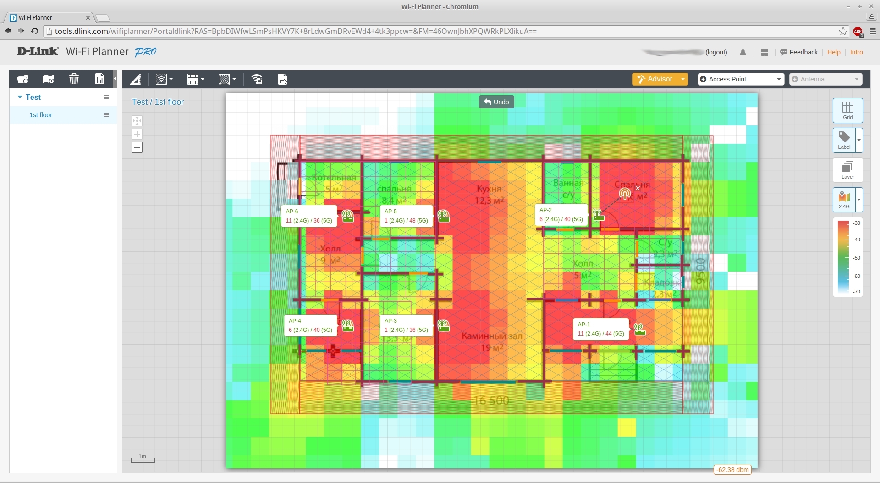
Task: Select the AP-5 access point icon
Action: 443,216
